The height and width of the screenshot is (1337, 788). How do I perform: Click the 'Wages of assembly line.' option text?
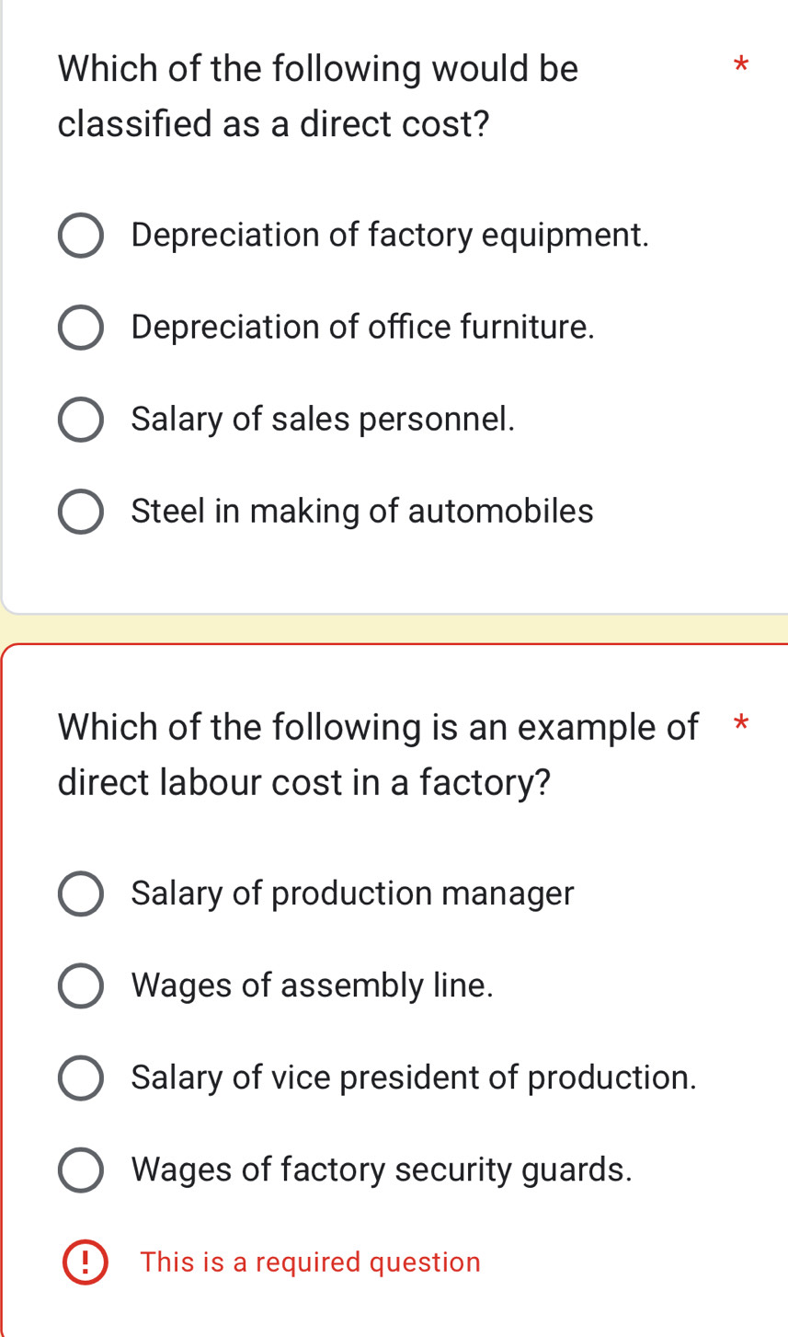pos(312,985)
